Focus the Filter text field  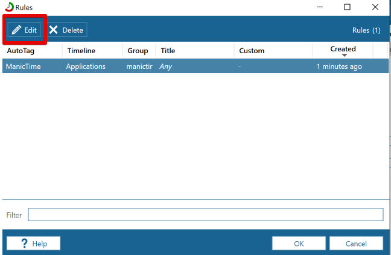206,215
